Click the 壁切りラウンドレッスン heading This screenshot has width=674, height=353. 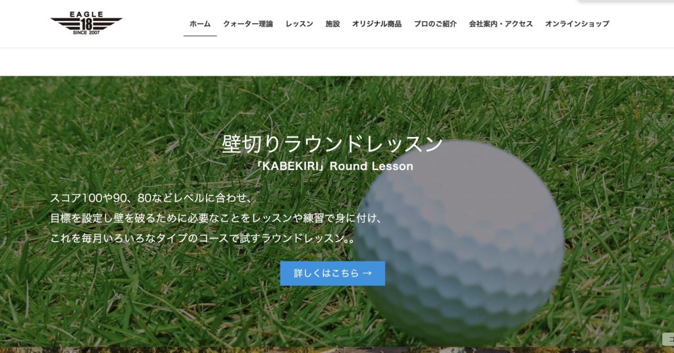coord(332,144)
